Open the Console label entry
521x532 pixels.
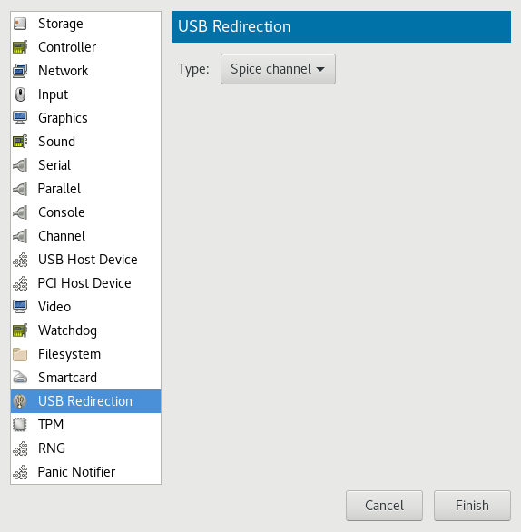click(62, 212)
